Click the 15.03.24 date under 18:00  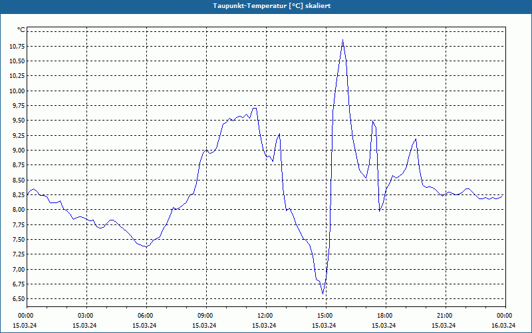(x=384, y=325)
